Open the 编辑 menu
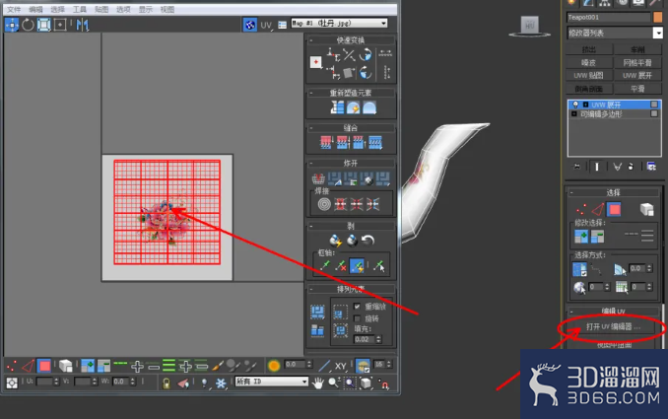668x419 pixels. tap(35, 10)
